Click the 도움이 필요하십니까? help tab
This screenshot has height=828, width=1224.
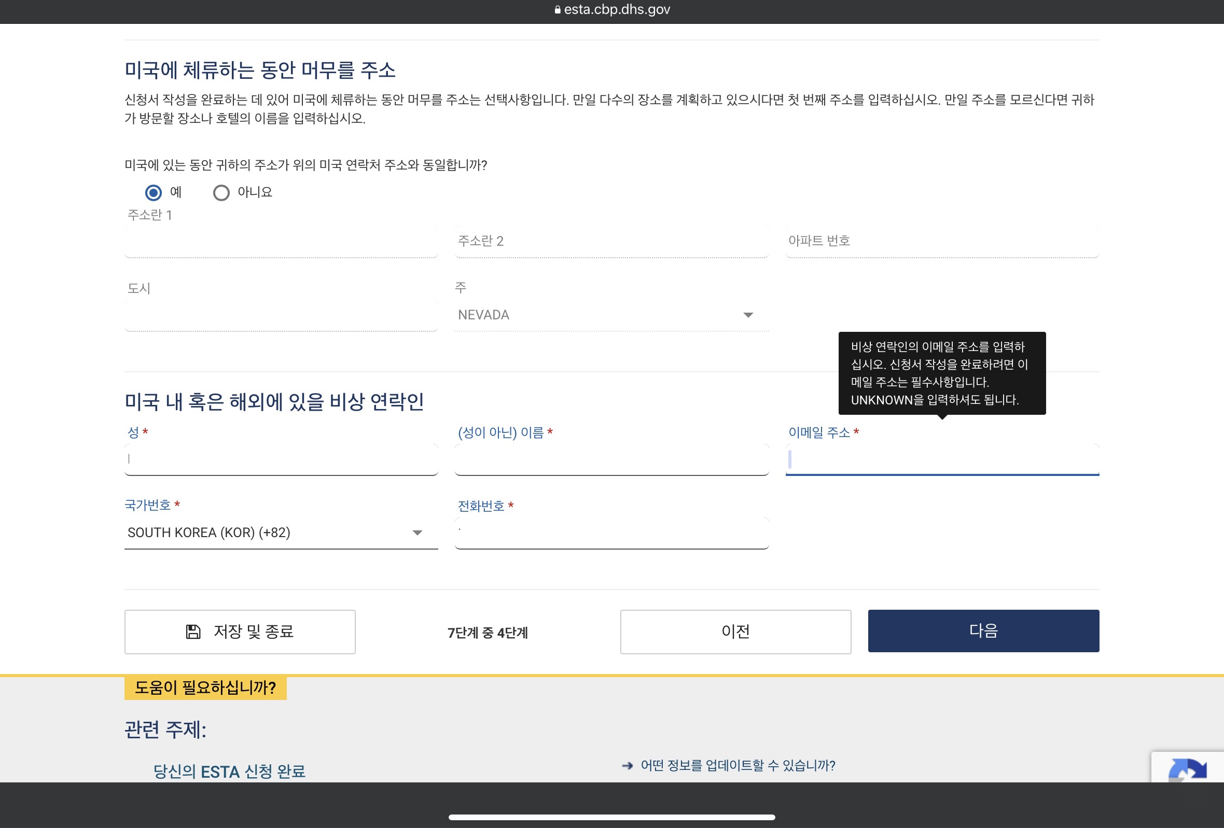[x=205, y=687]
